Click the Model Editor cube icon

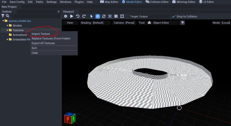(124, 2)
